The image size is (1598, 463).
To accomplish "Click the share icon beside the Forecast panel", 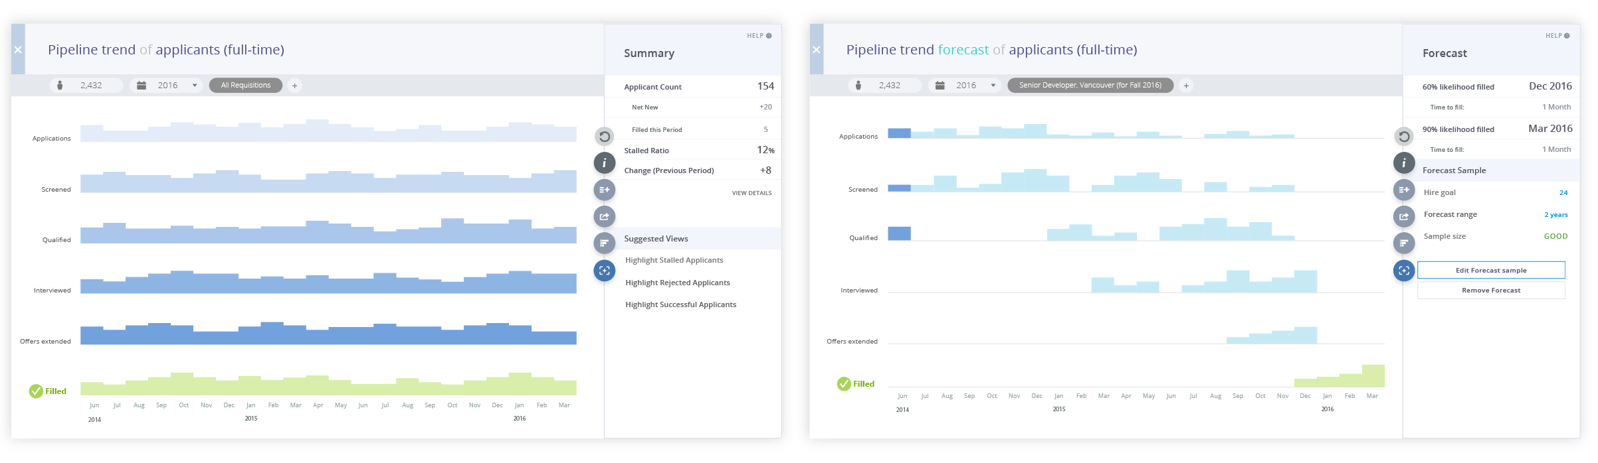I will click(x=1403, y=216).
